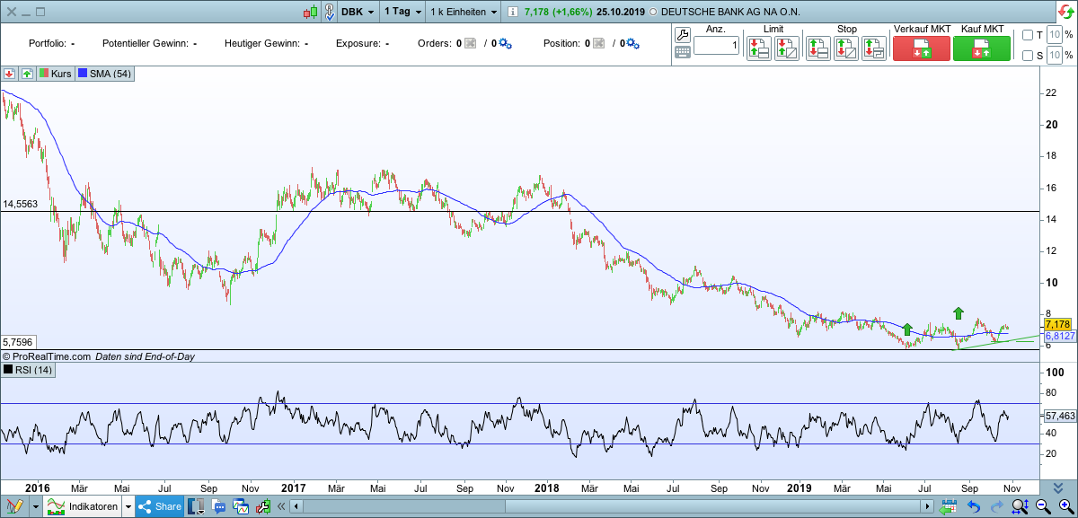Select the drawing pencil tool
This screenshot has width=1078, height=518.
(14, 507)
